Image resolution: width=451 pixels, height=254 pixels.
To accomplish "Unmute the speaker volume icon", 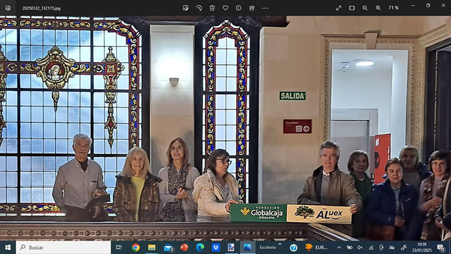I will coord(360,247).
